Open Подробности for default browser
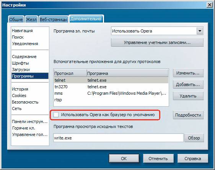This screenshot has height=170, width=215. (188, 115)
